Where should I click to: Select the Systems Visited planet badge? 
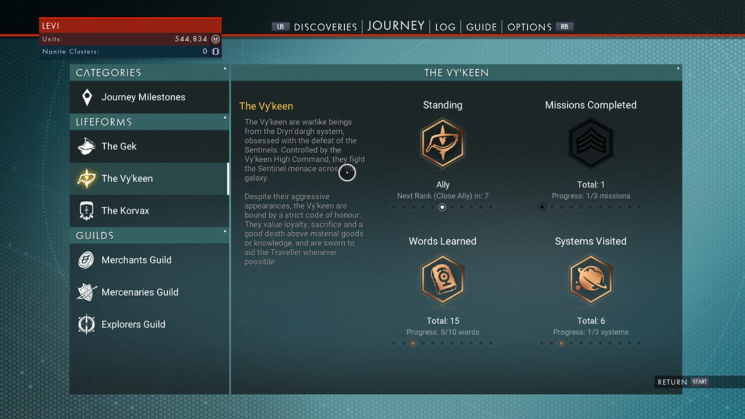(x=591, y=280)
